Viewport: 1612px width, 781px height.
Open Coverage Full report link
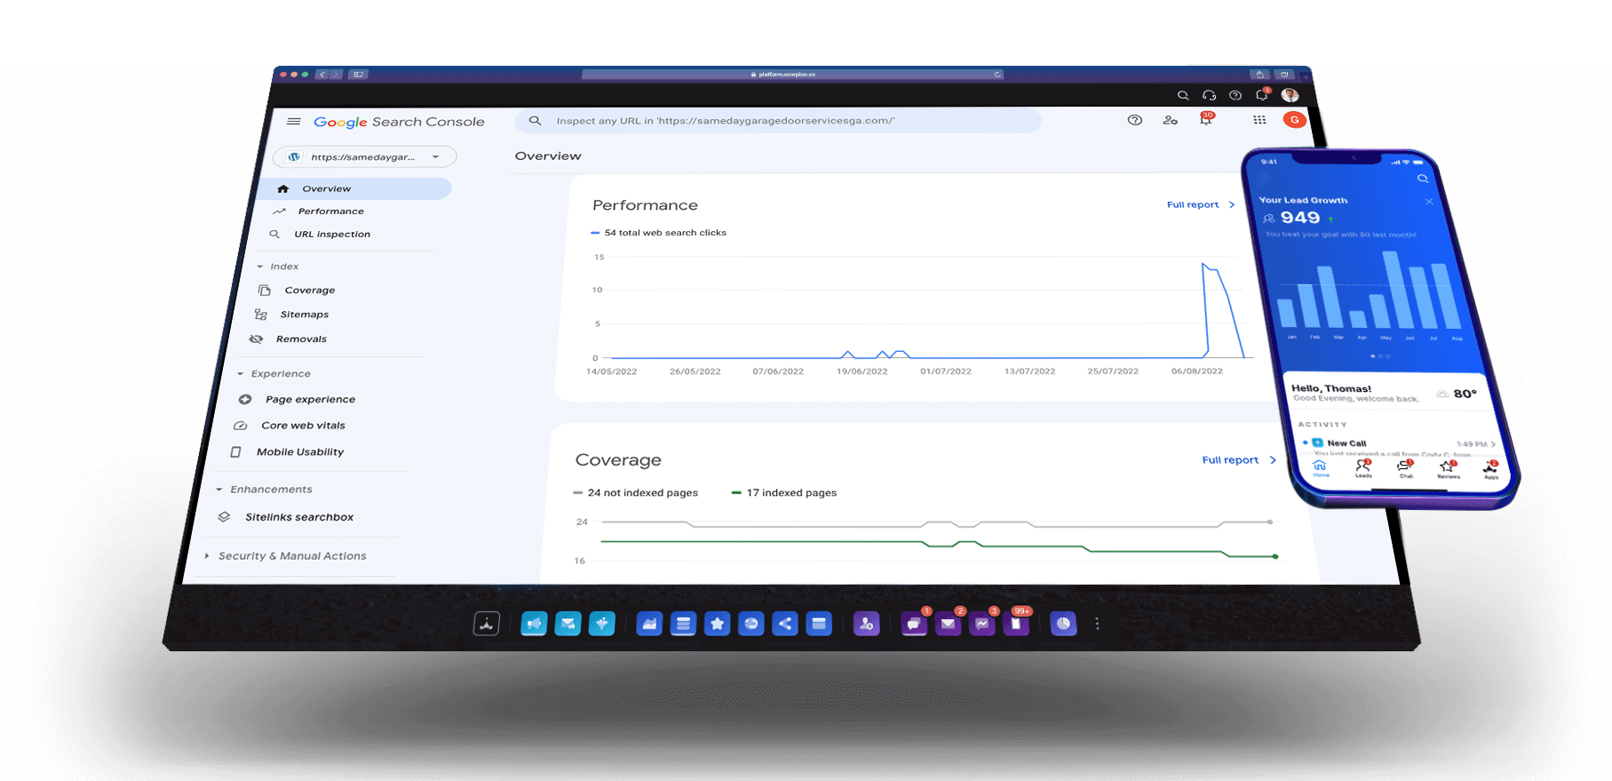coord(1237,460)
